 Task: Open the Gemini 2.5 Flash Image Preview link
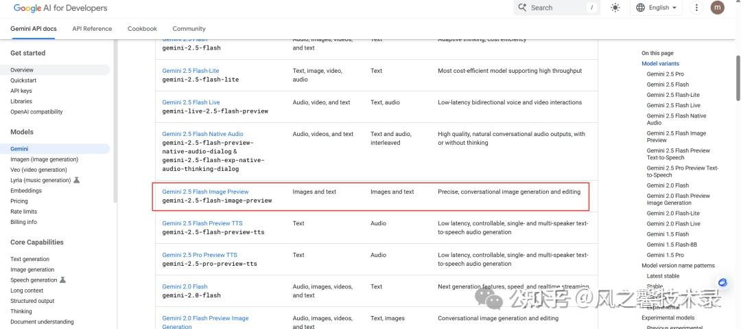pos(205,192)
